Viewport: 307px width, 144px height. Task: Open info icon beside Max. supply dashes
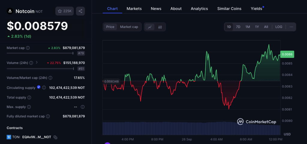83,107
